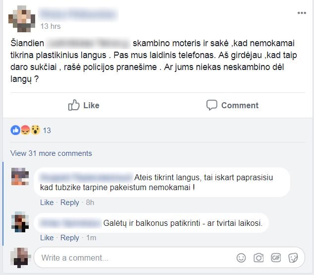Open the emoji picker in comment box

[x=241, y=258]
